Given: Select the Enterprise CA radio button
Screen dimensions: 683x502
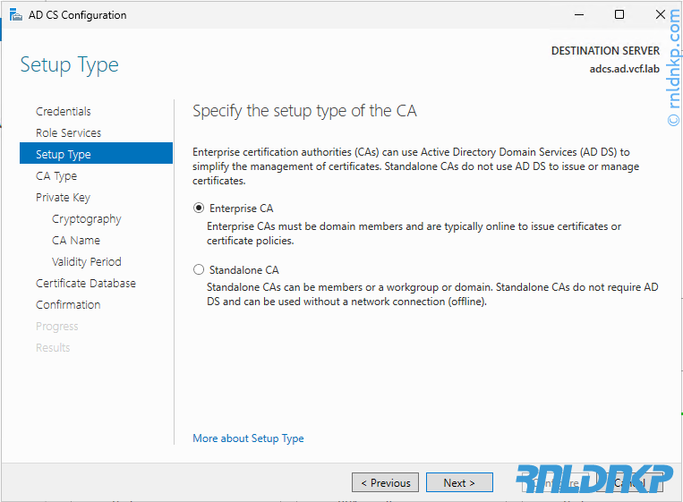Looking at the screenshot, I should (x=199, y=208).
